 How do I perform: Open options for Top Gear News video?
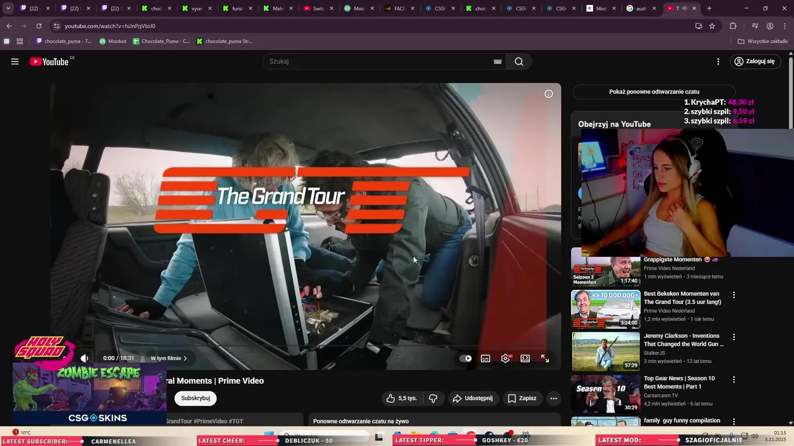click(734, 379)
